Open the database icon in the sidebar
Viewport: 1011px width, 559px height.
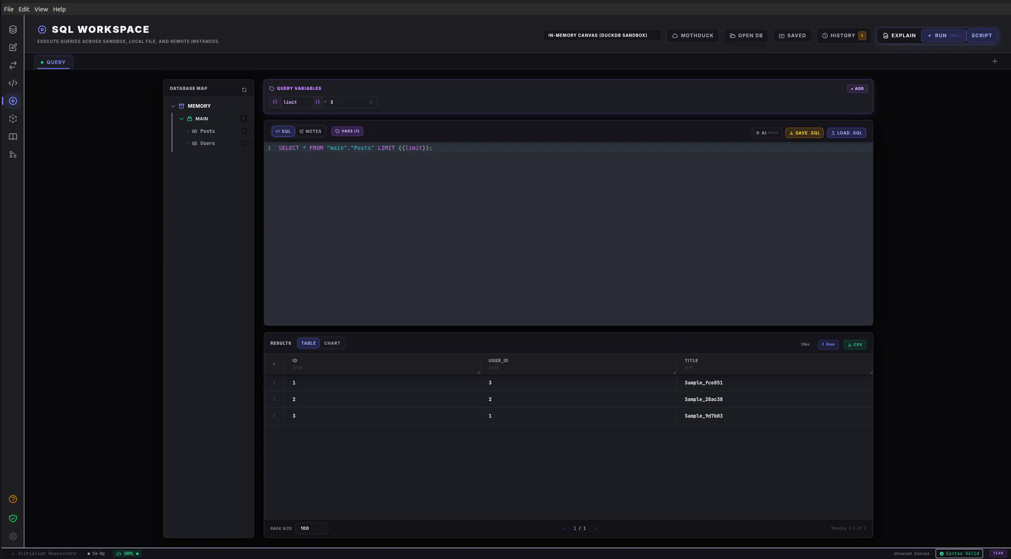pyautogui.click(x=13, y=30)
